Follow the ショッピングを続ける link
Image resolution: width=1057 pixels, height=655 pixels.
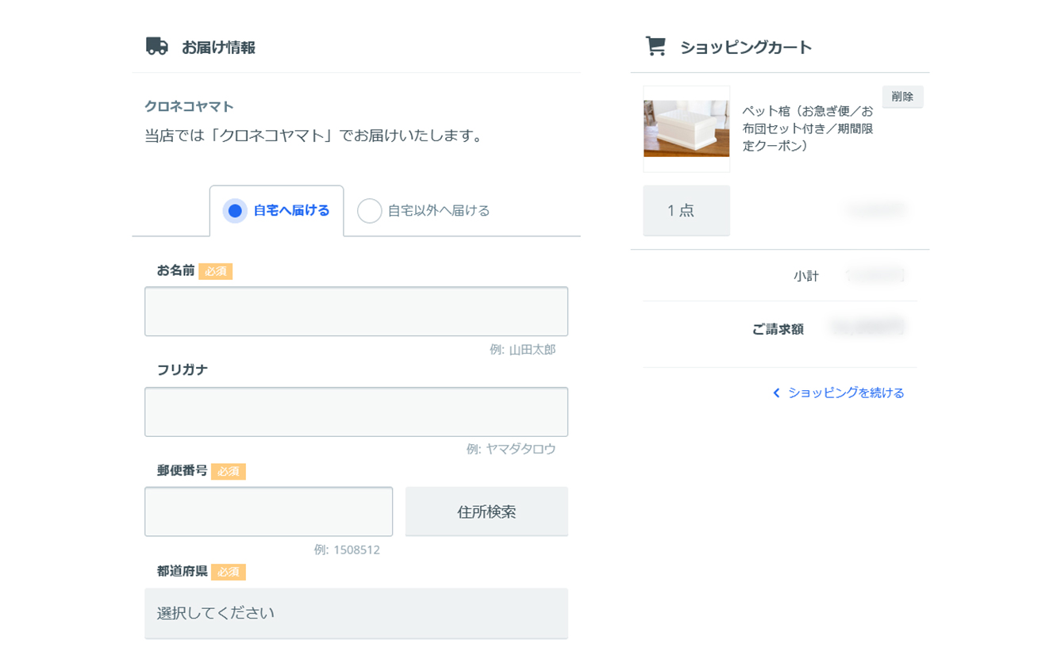click(x=845, y=393)
